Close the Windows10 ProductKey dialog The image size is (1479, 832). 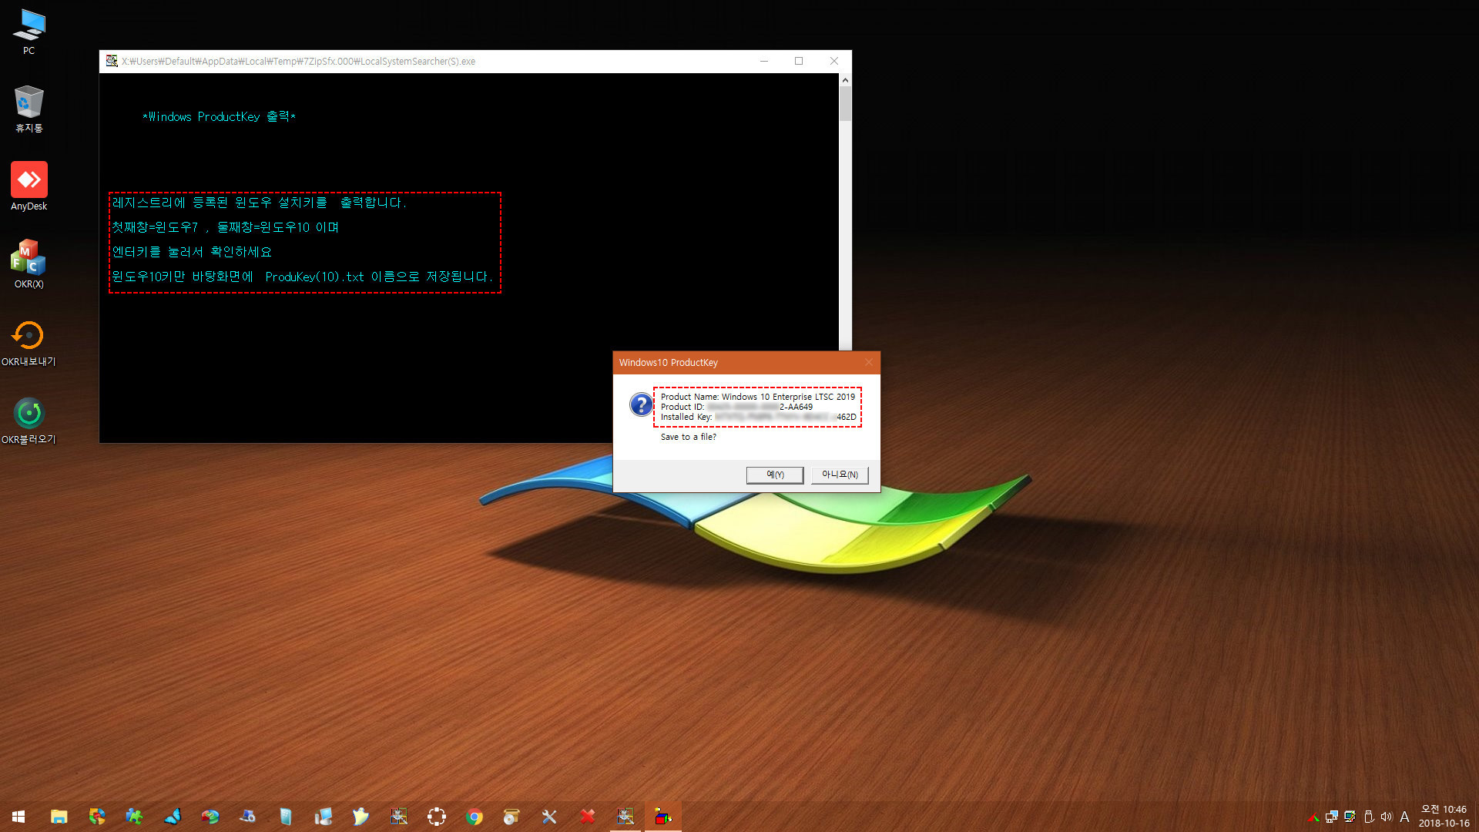pyautogui.click(x=868, y=362)
